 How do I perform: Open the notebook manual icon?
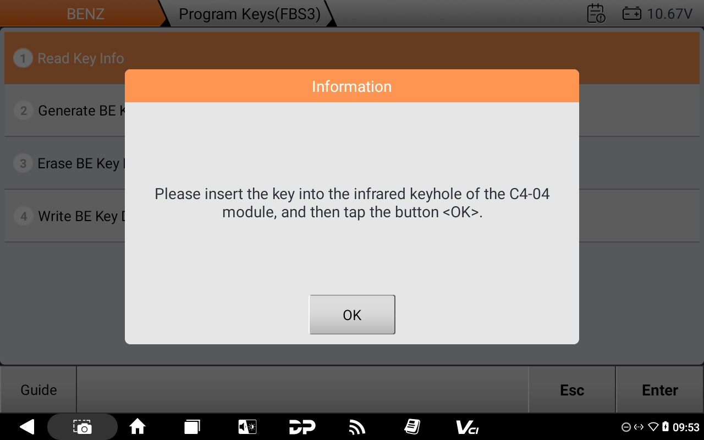pos(412,427)
